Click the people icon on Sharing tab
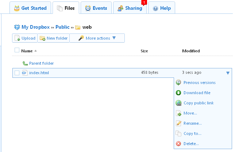Image resolution: width=235 pixels, height=152 pixels. click(120, 8)
